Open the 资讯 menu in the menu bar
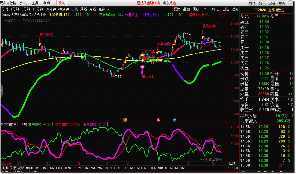This screenshot has height=174, width=296. point(23,3)
